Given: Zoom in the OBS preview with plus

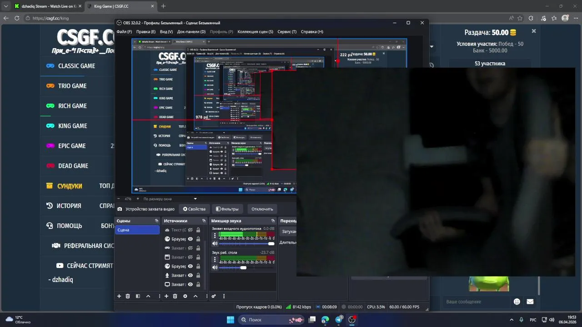Looking at the screenshot, I should click(137, 199).
